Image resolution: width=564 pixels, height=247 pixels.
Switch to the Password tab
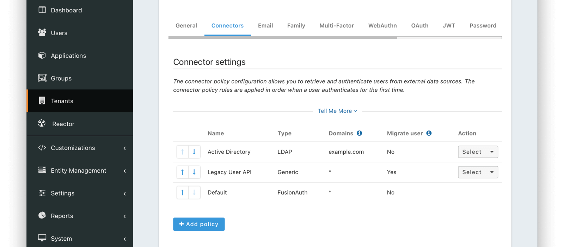coord(483,25)
